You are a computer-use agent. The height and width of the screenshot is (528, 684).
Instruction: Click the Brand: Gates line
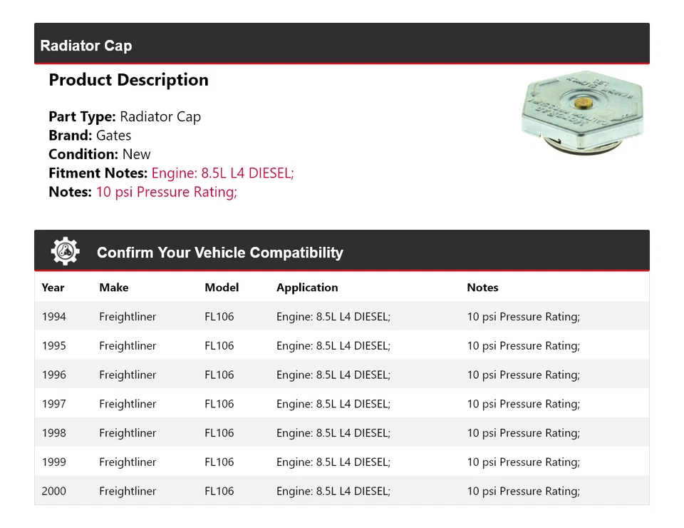click(90, 136)
